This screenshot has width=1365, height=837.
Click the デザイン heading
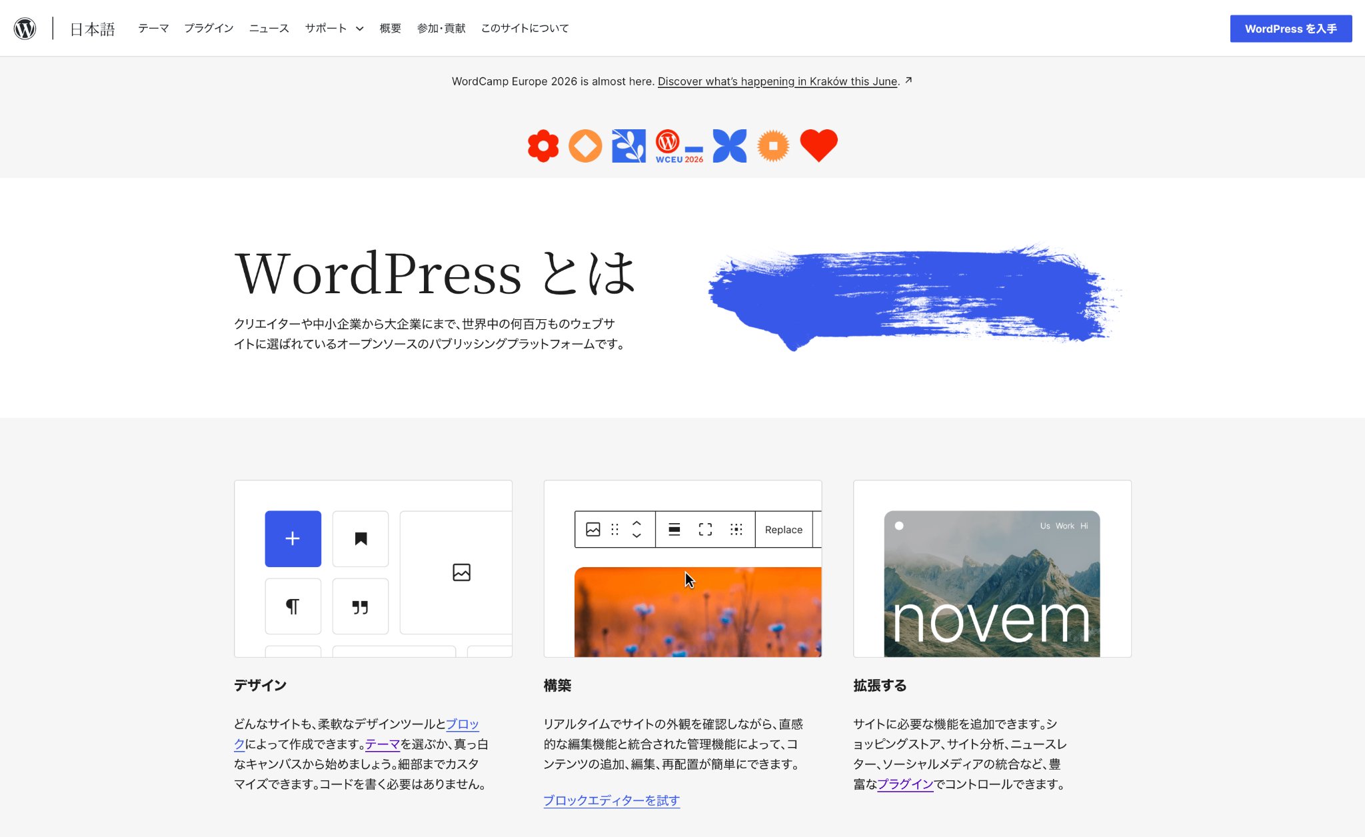tap(260, 685)
